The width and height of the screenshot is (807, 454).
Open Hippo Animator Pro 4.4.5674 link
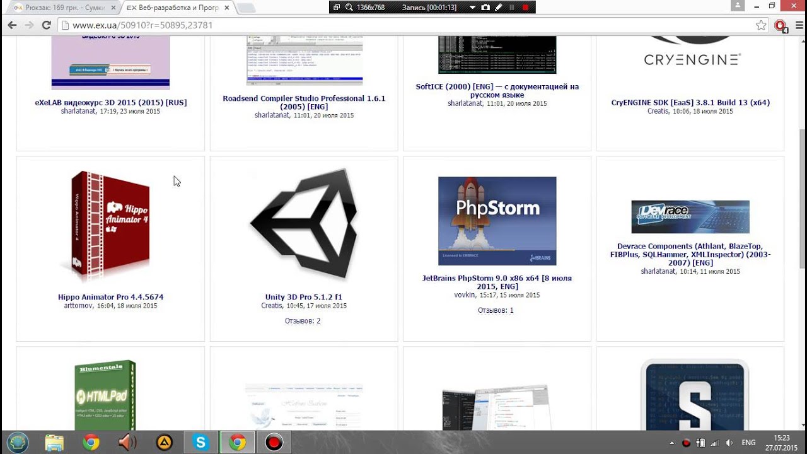110,297
